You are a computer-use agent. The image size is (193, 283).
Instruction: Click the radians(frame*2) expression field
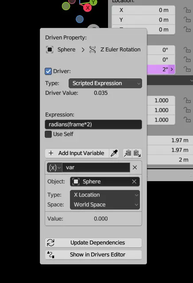[x=93, y=124]
